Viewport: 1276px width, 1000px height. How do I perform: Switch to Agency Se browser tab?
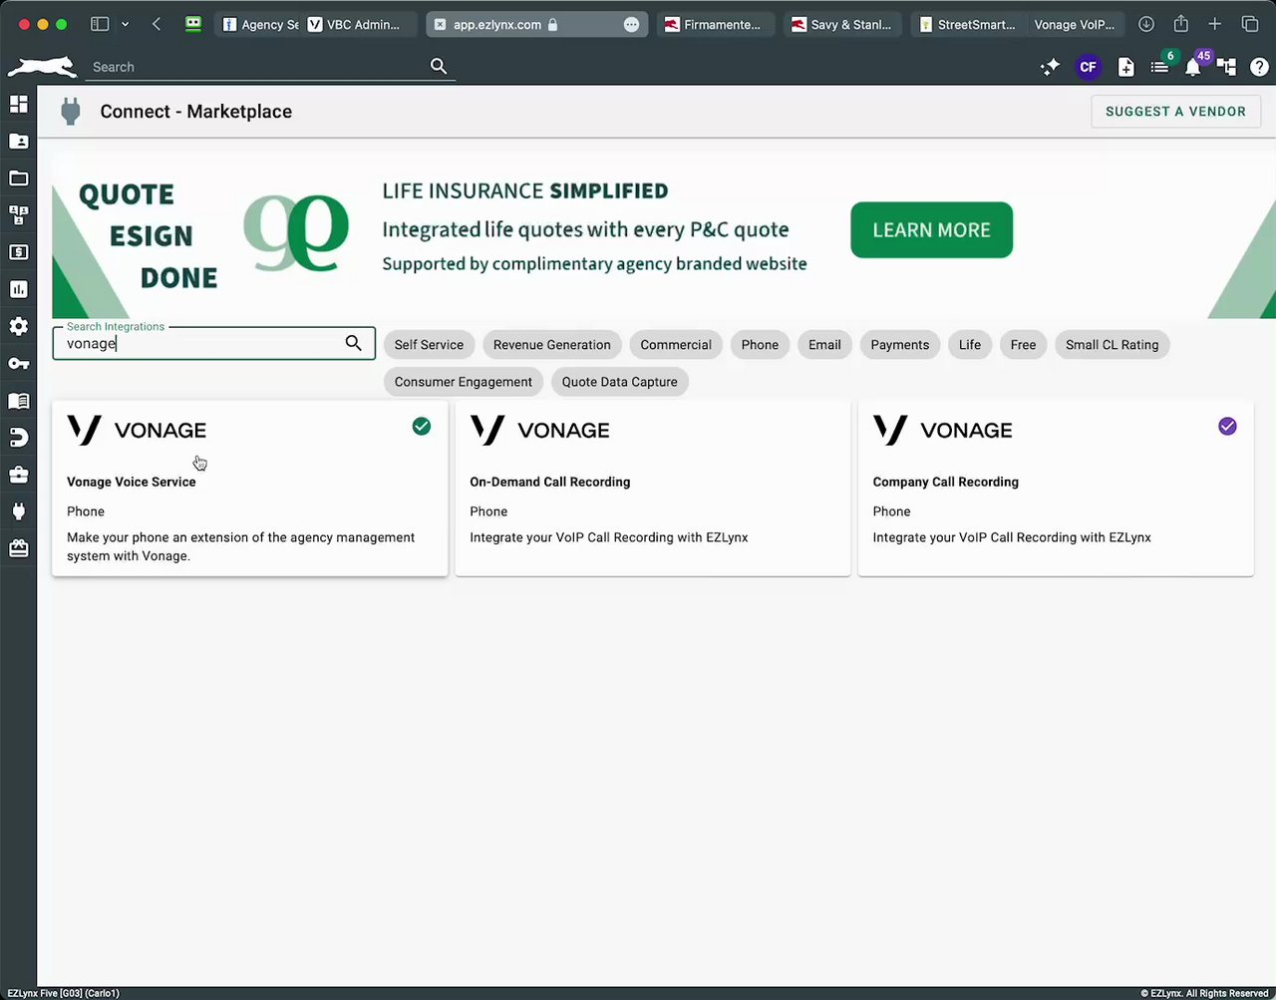(x=260, y=24)
